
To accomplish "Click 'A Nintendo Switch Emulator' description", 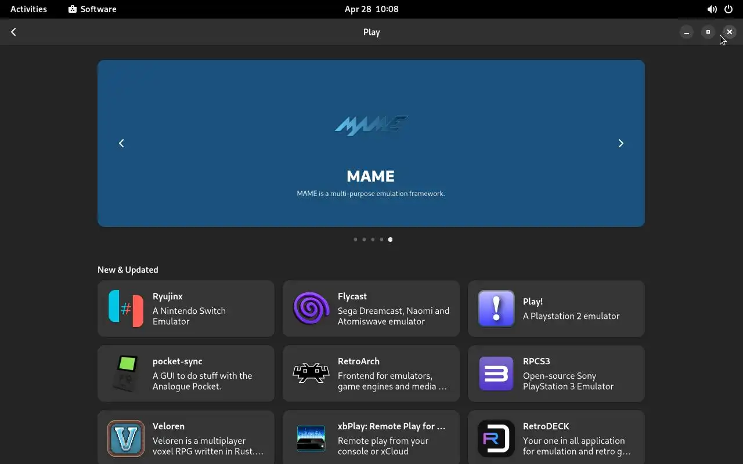I will (x=189, y=316).
